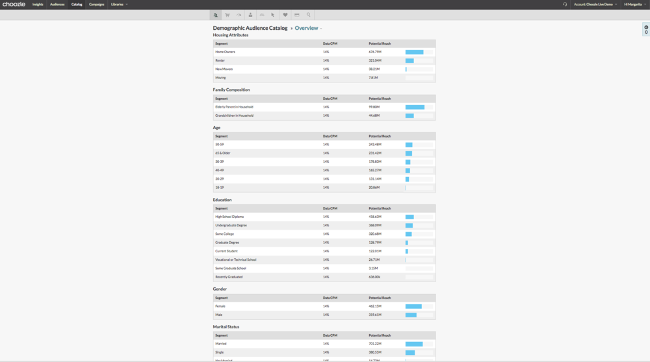Open the heart category icon
The width and height of the screenshot is (650, 362).
(x=285, y=15)
